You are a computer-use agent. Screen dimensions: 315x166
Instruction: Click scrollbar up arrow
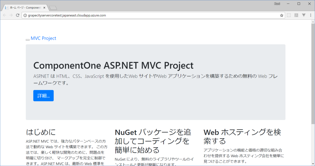click(x=313, y=22)
